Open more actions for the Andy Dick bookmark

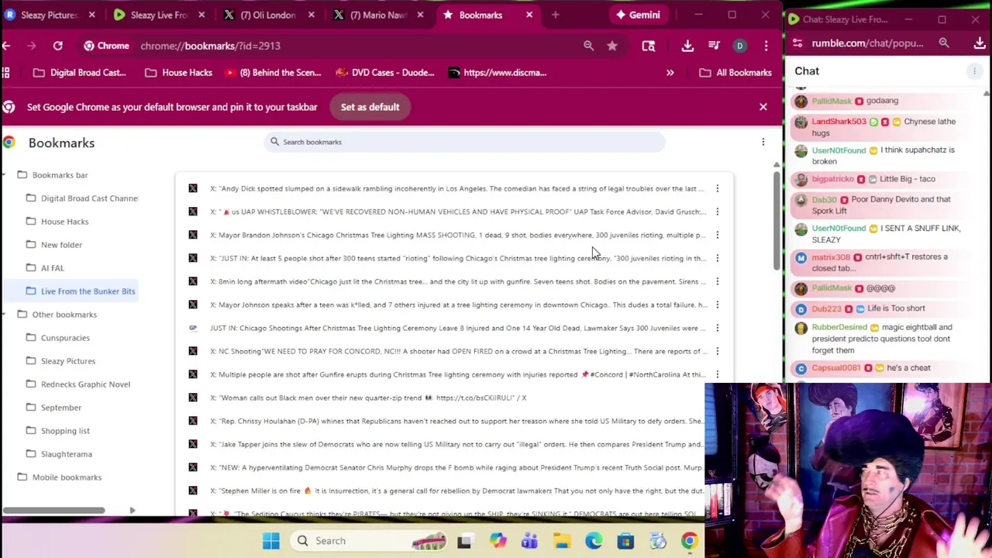[x=717, y=188]
